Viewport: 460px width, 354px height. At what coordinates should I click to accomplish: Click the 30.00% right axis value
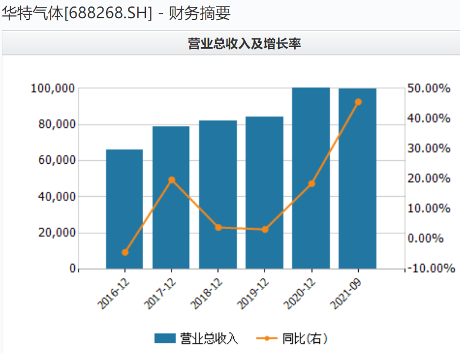[429, 148]
